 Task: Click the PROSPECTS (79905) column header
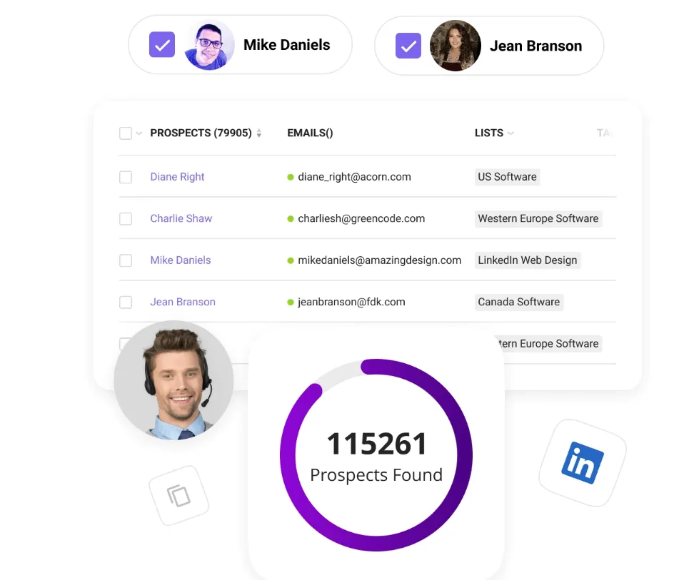point(201,133)
